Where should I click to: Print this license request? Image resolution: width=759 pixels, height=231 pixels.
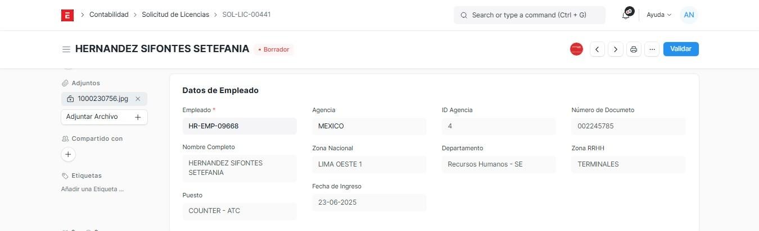tap(634, 49)
